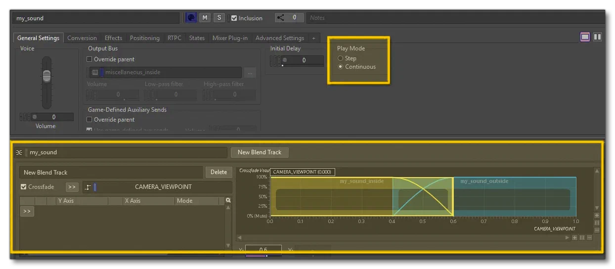Screen dimensions: 615x269
Task: Edit the my_sound name field at top
Action: pos(97,18)
